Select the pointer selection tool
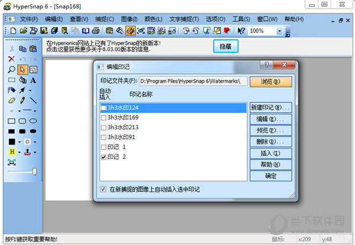The height and width of the screenshot is (245, 355). (22, 70)
